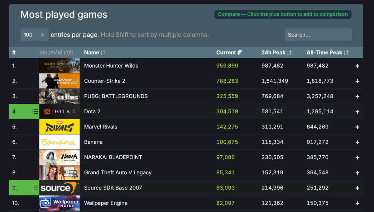
Task: Open the Marvel Rivals name link
Action: tap(101, 127)
